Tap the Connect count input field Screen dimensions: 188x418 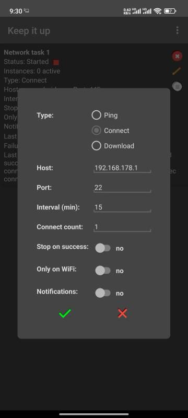point(122,227)
